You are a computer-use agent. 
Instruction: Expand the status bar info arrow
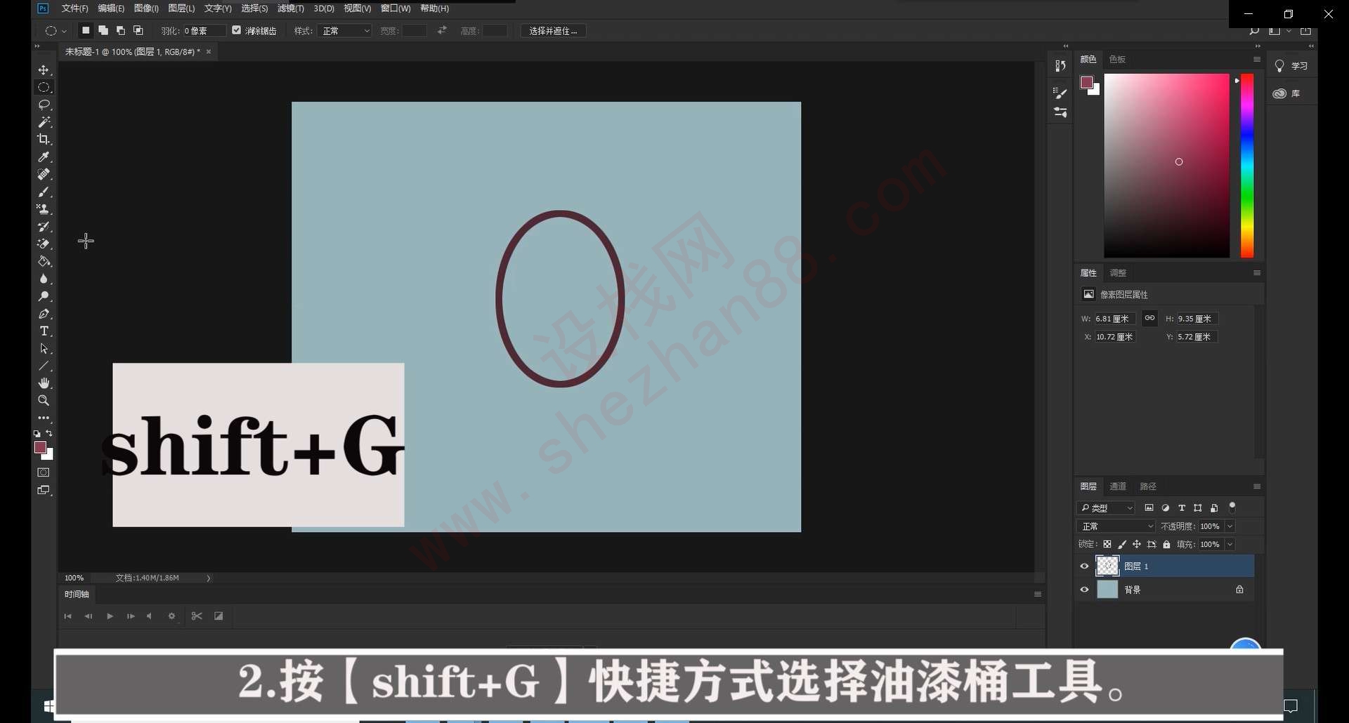(x=208, y=578)
